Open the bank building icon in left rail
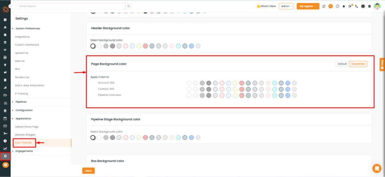 5,42
